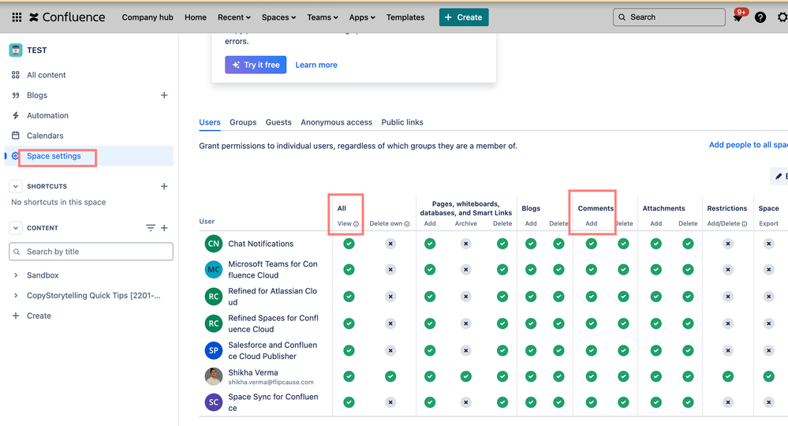The height and width of the screenshot is (426, 788).
Task: Toggle Comments Add permission for Salesforce Publisher
Action: pos(592,350)
